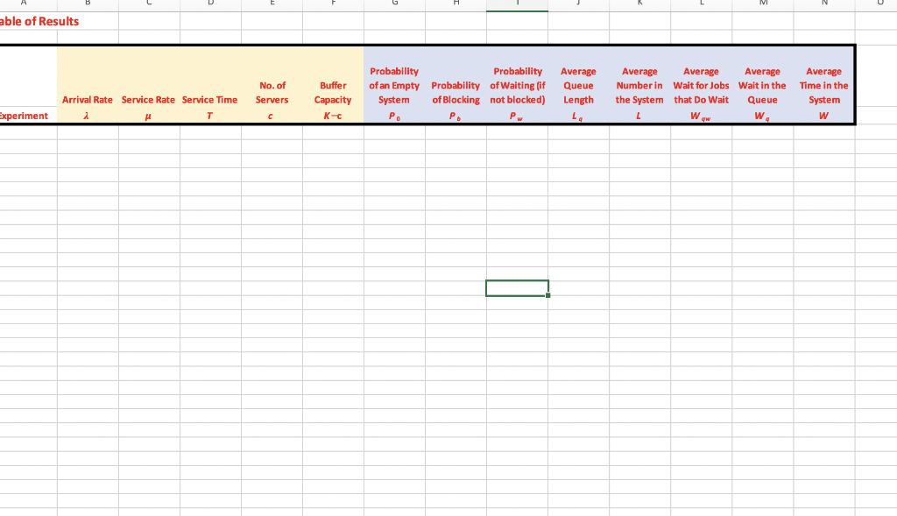The width and height of the screenshot is (897, 516).
Task: Select the Average Wait for Jobs That Do Wait header
Action: 701,85
